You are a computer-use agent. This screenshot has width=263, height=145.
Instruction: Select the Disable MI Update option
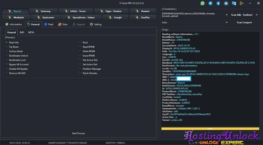pyautogui.click(x=17, y=69)
